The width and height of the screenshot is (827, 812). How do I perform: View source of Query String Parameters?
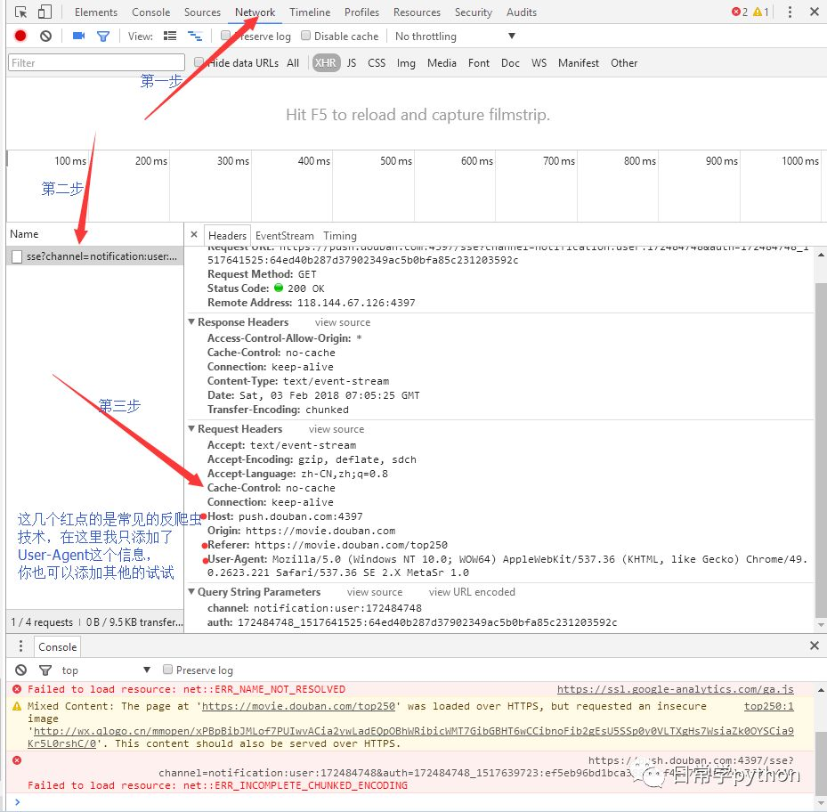pos(375,591)
